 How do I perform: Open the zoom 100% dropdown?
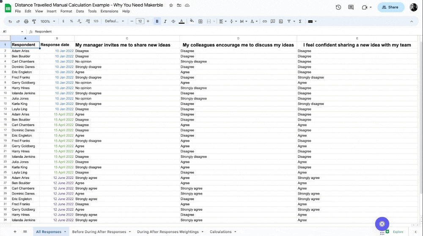(48, 21)
